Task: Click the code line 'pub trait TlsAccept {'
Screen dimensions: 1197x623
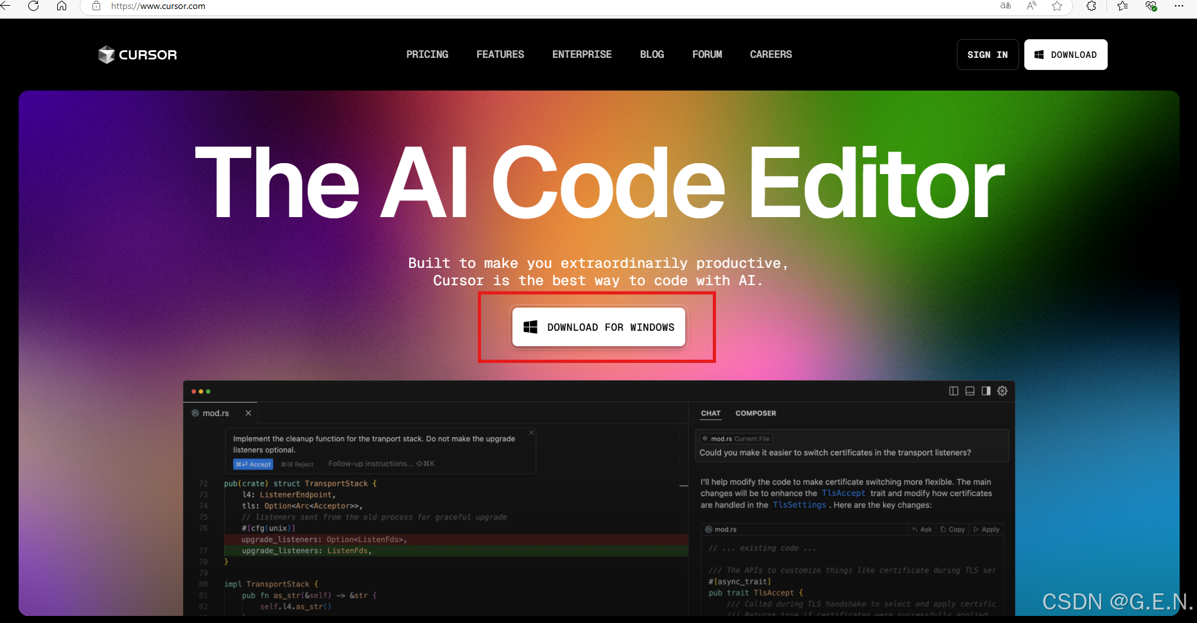Action: pos(756,593)
